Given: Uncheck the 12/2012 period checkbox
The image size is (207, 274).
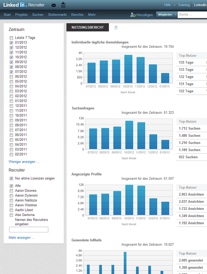Looking at the screenshot, I should (x=11, y=47).
